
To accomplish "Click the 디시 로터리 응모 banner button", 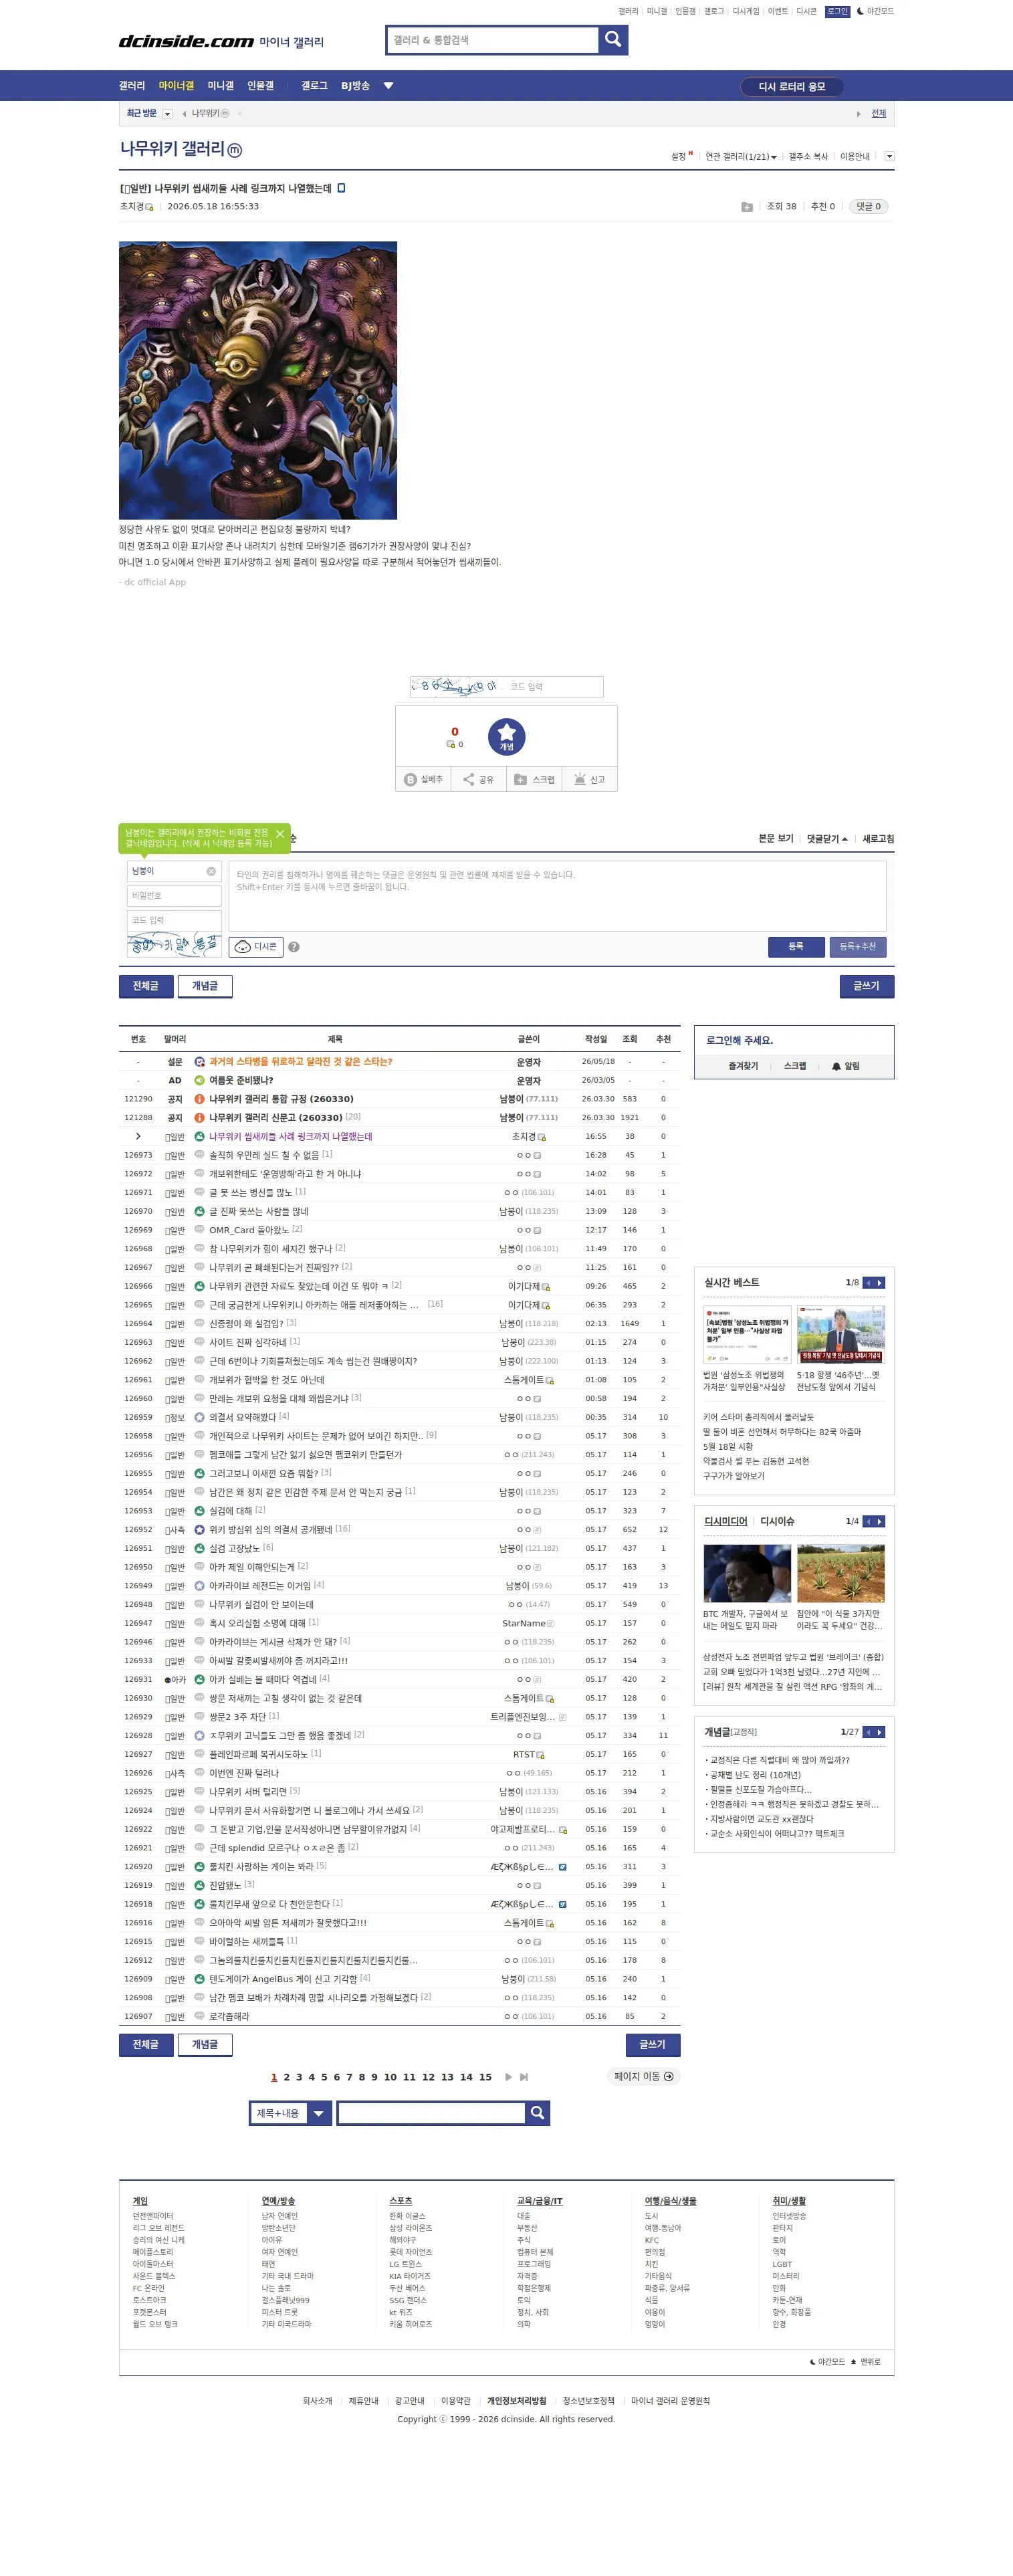I will click(x=792, y=87).
